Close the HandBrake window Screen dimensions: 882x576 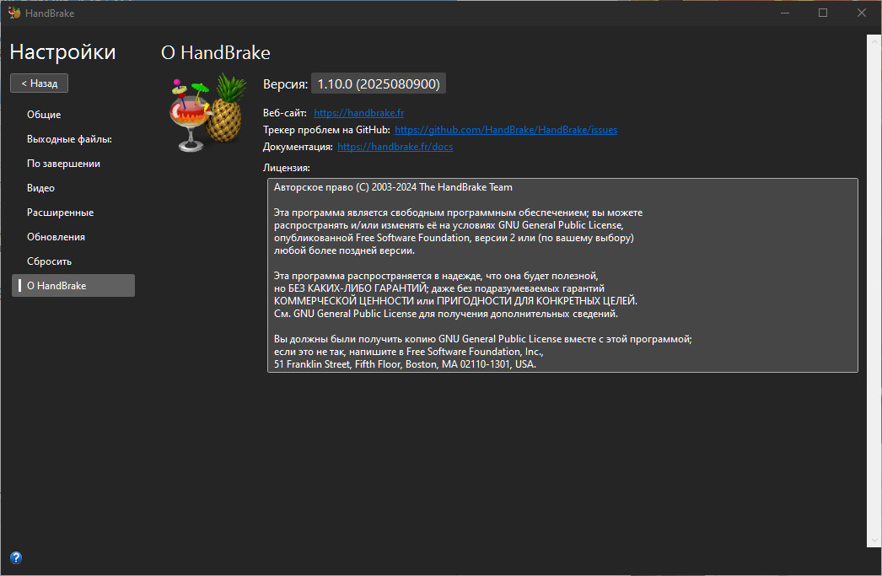[861, 13]
